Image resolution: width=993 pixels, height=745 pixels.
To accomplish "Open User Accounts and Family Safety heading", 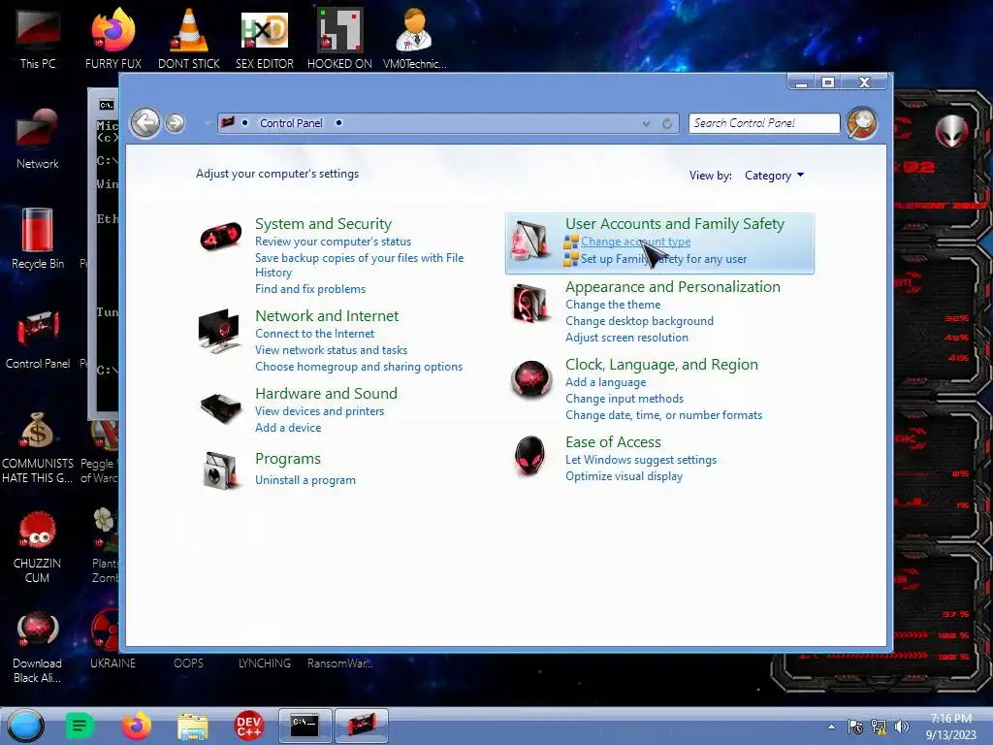I will (675, 224).
